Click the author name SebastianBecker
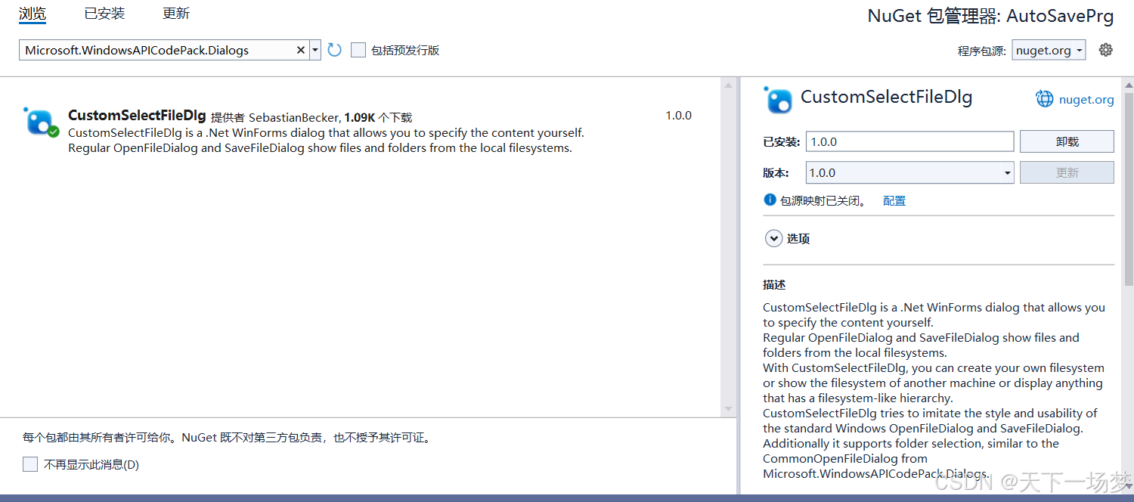1134x502 pixels. [x=293, y=117]
